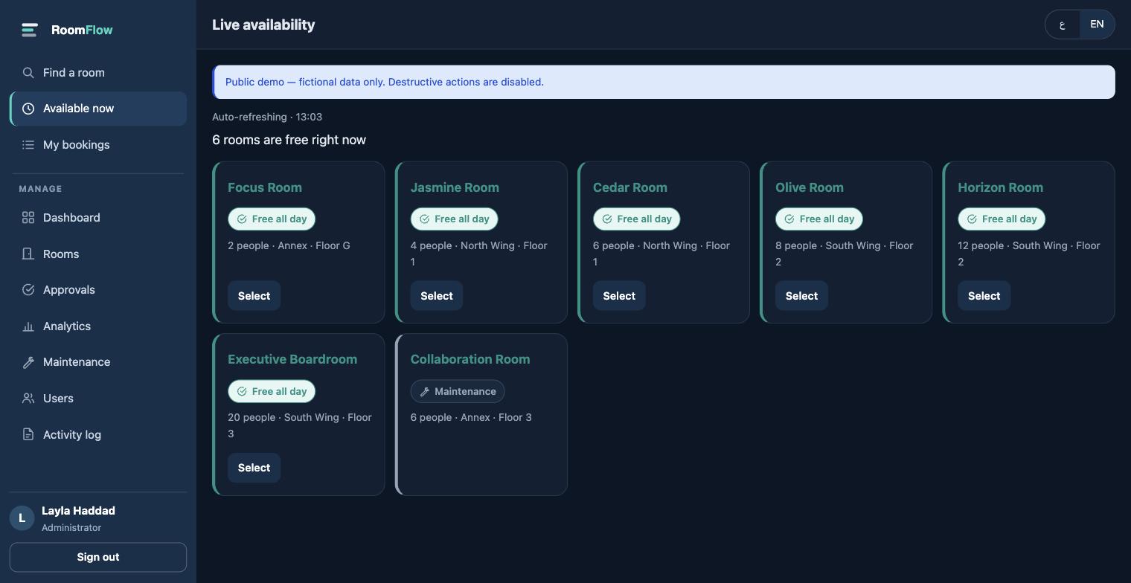Click the Maintenance status badge on Collaboration Room
Screen dimensions: 1131x583
tap(458, 392)
